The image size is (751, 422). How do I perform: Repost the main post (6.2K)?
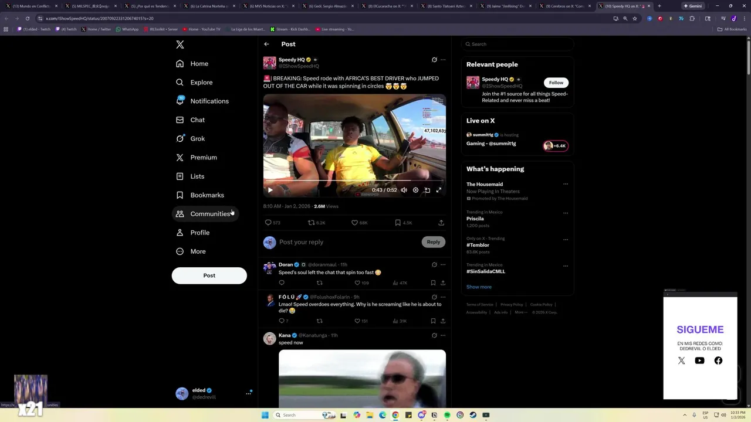[x=317, y=223]
